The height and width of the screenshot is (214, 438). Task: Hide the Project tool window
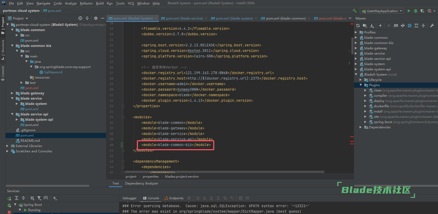[103, 18]
